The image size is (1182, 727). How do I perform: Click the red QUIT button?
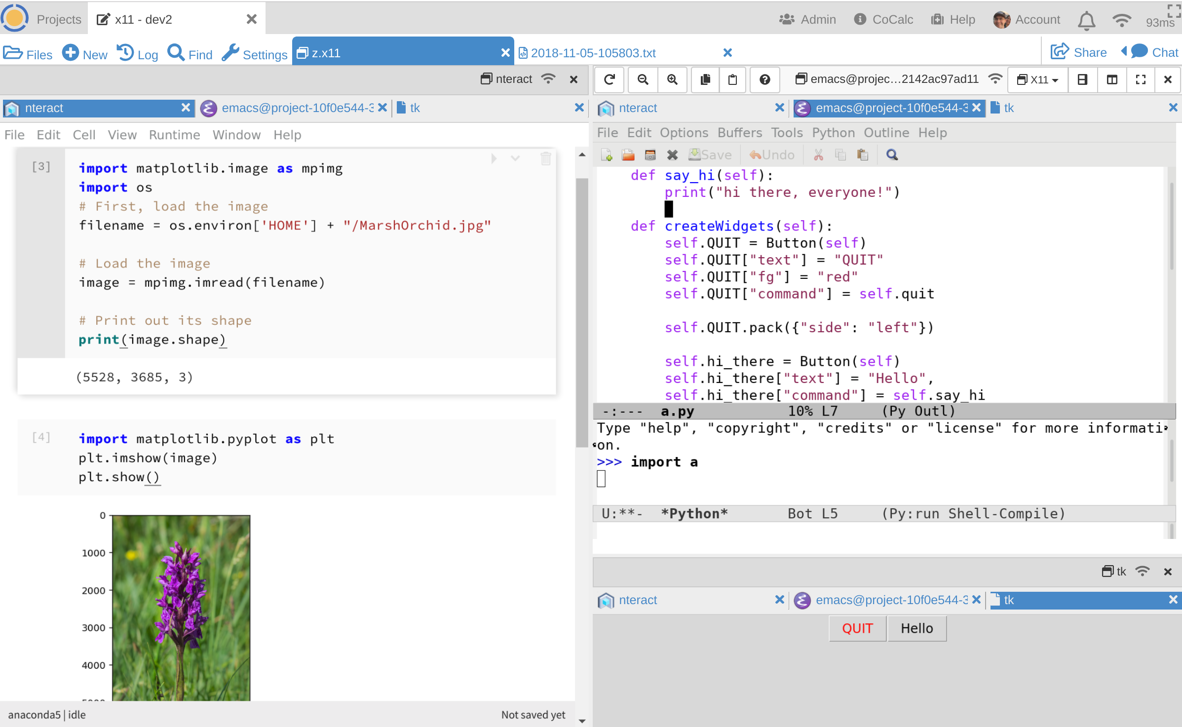[x=857, y=628]
